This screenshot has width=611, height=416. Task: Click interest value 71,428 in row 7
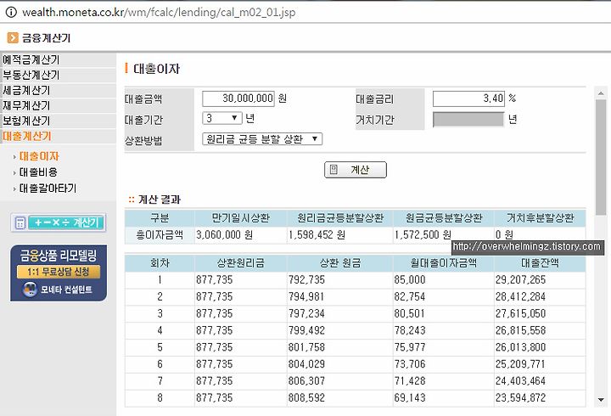pos(410,381)
